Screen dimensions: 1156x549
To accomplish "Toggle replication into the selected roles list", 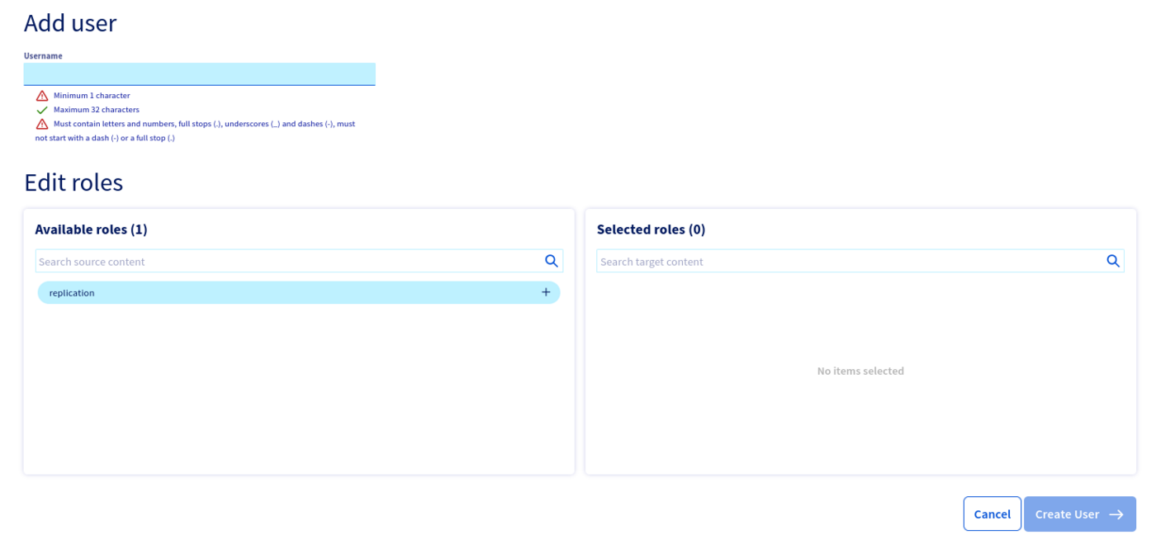I will pos(545,292).
